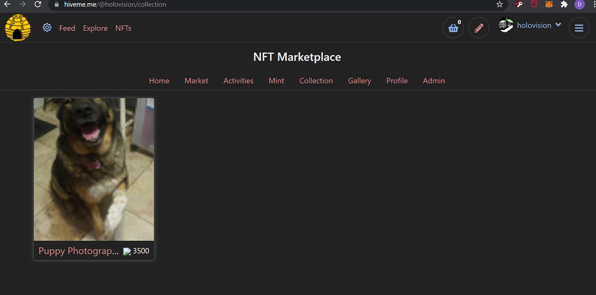Click the pencil compose post icon

[x=479, y=28]
